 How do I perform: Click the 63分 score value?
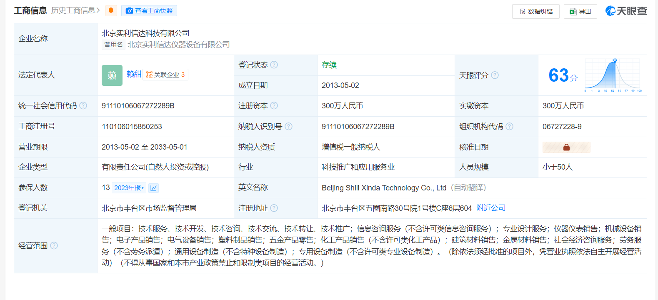[563, 75]
